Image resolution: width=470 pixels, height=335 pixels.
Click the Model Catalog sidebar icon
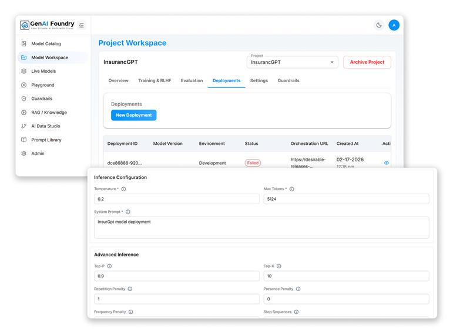tap(24, 44)
